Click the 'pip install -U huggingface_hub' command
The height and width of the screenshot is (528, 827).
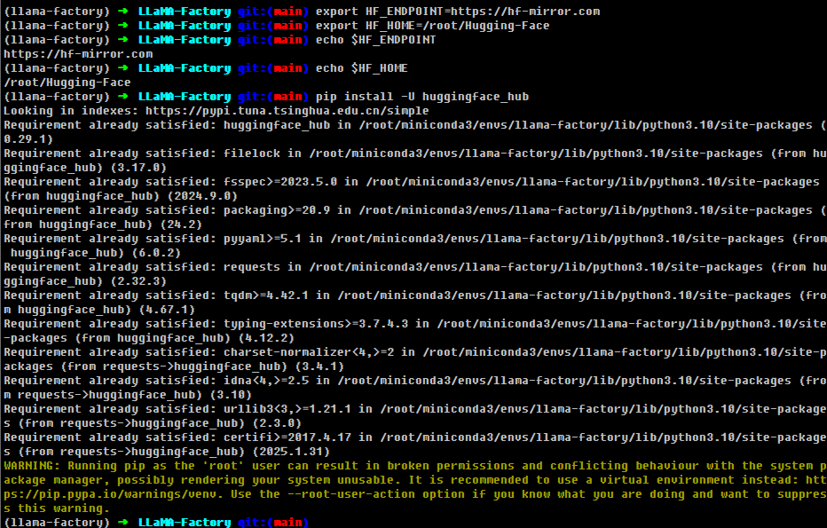coord(422,97)
